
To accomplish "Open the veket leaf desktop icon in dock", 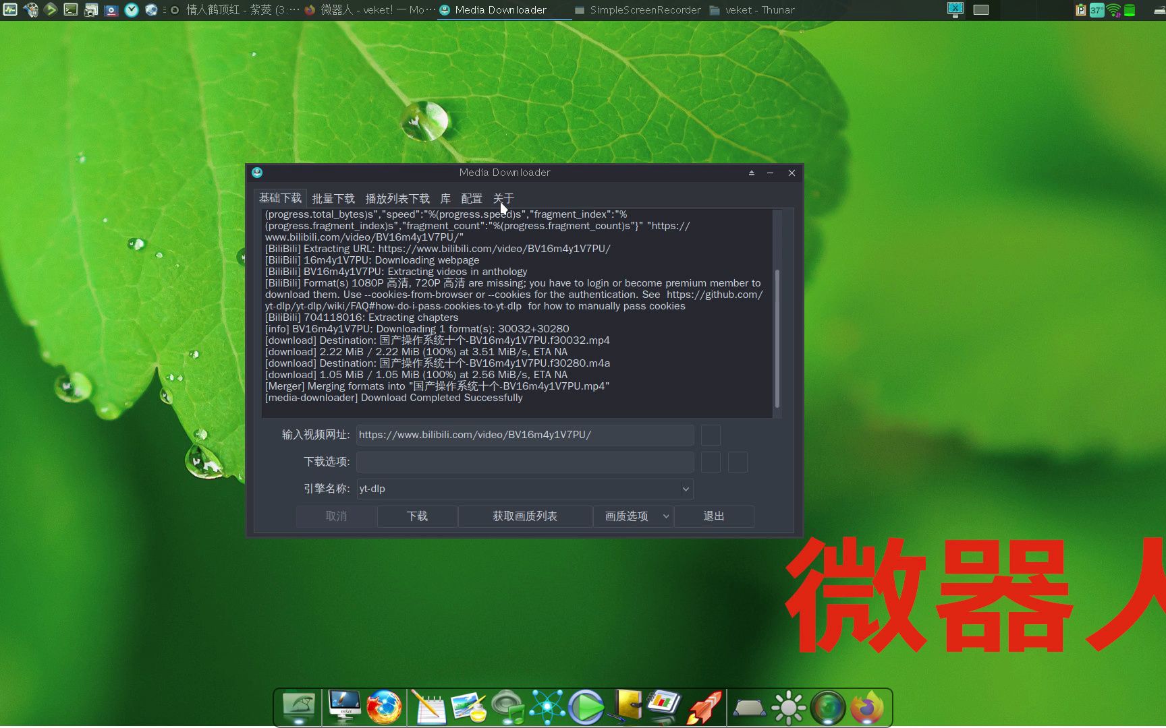I will 299,708.
